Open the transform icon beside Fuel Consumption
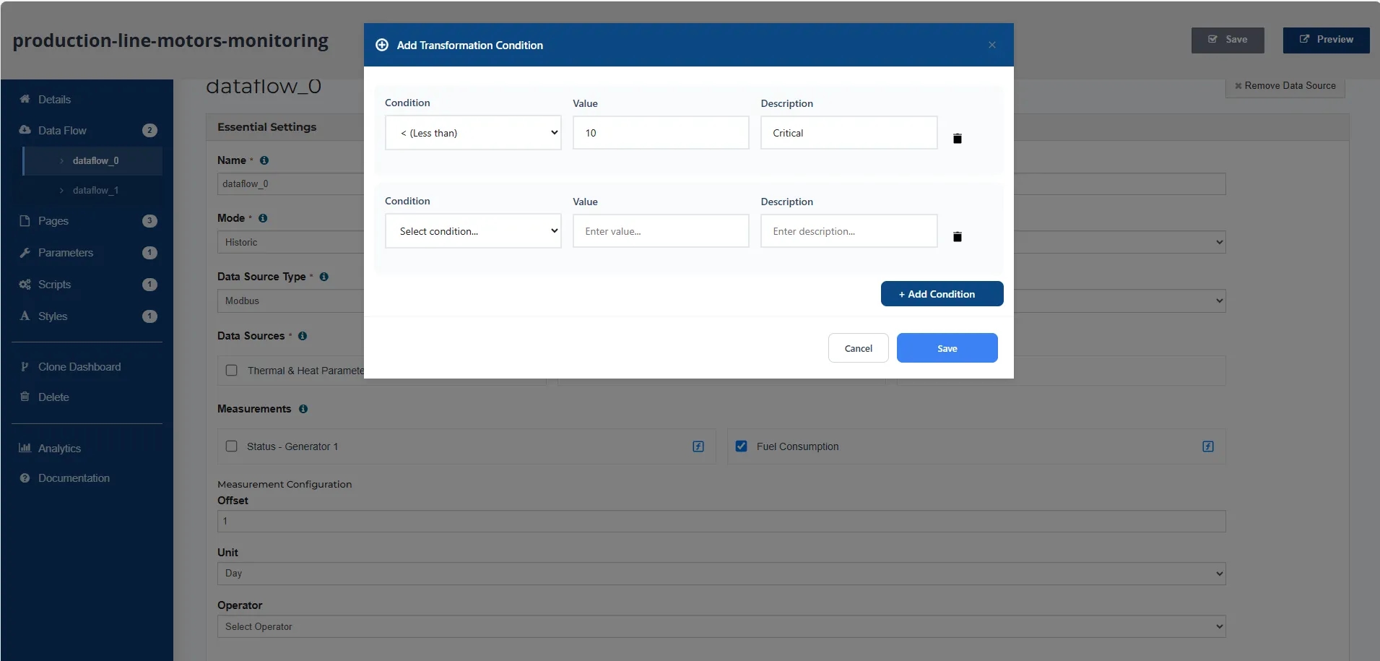1380x661 pixels. point(1208,446)
